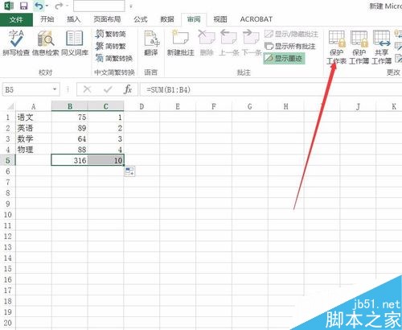Screen dimensions: 402x330
Task: Click the Select All corner triangle
Action: coord(10,106)
